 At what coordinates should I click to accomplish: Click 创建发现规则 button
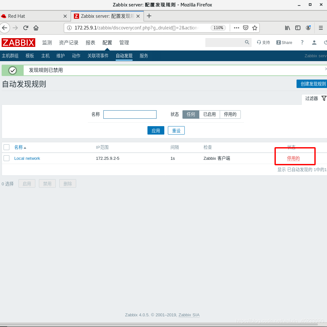[x=312, y=84]
